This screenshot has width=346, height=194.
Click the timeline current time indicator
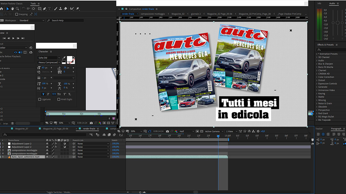[x=218, y=136]
